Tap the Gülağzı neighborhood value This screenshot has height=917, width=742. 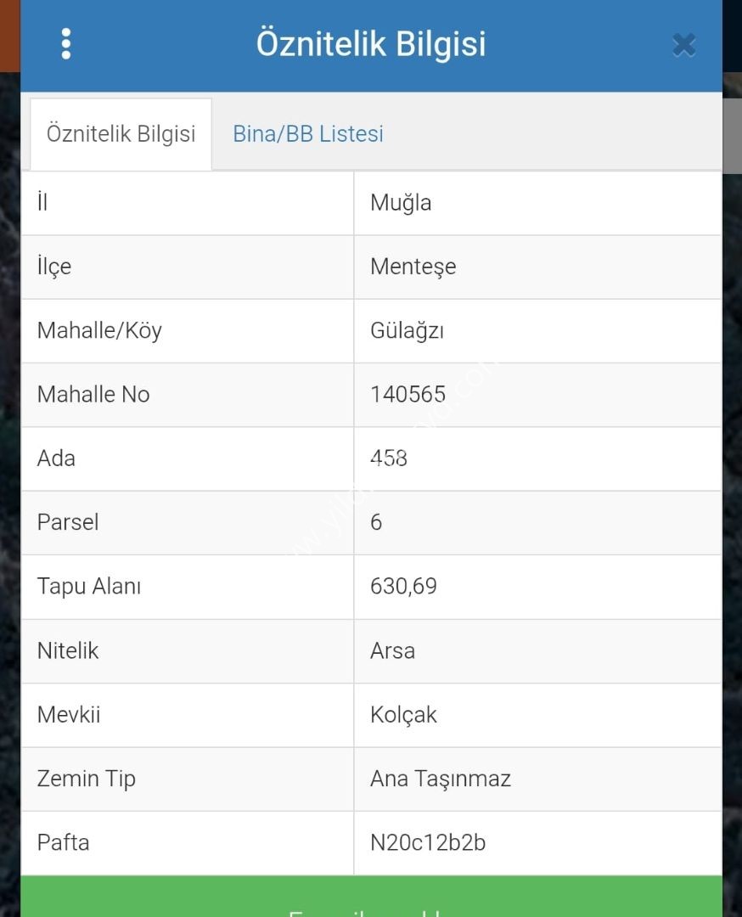(407, 330)
